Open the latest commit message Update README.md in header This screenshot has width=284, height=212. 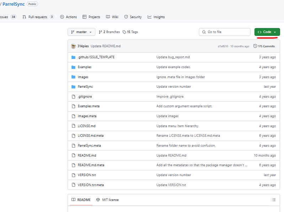coord(106,46)
